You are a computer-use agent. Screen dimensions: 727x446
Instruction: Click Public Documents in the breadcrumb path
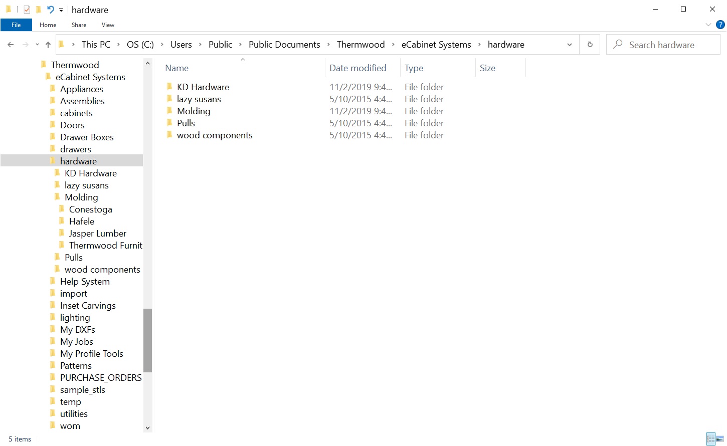[x=284, y=45]
